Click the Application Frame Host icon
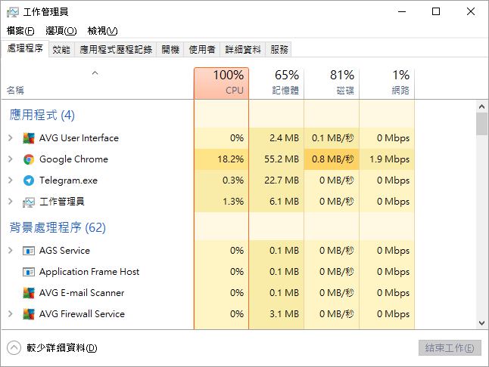489x367 pixels. click(x=29, y=272)
